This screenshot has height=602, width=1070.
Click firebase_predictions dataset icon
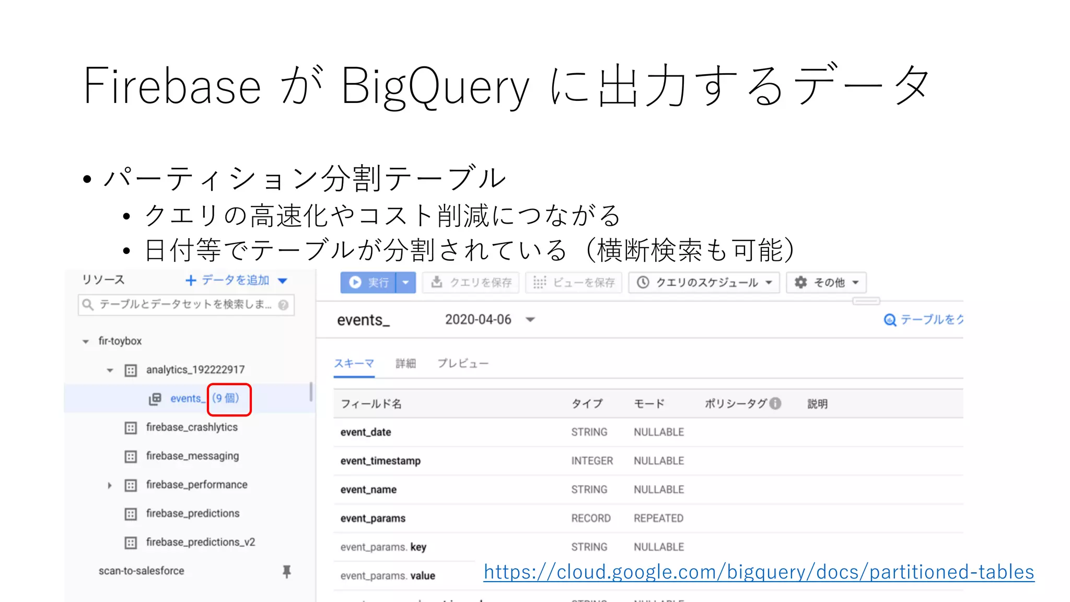131,514
